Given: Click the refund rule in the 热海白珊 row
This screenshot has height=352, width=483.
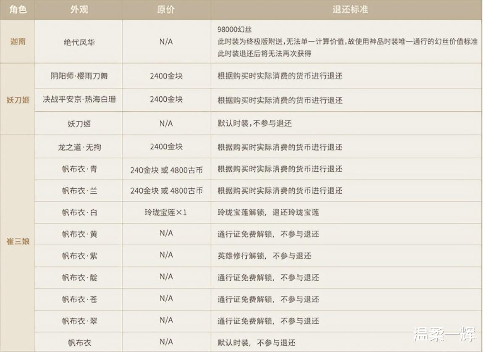Looking at the screenshot, I should click(x=280, y=100).
